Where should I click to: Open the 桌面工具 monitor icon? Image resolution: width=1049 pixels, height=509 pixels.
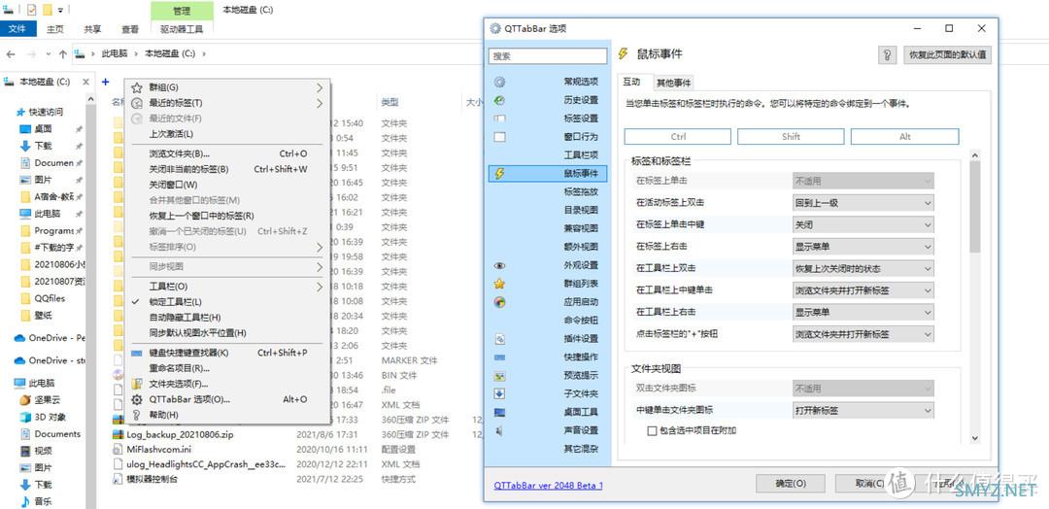(x=499, y=412)
